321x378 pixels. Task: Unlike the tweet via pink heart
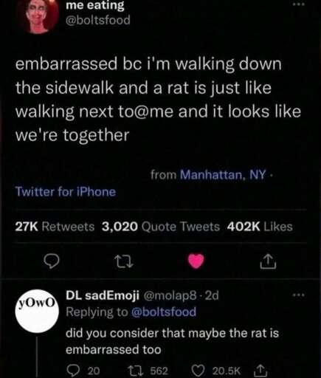(196, 261)
